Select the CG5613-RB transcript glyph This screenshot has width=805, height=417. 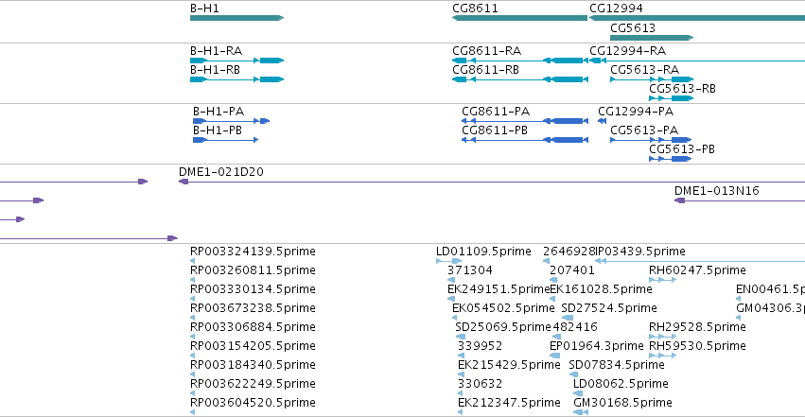coord(671,98)
